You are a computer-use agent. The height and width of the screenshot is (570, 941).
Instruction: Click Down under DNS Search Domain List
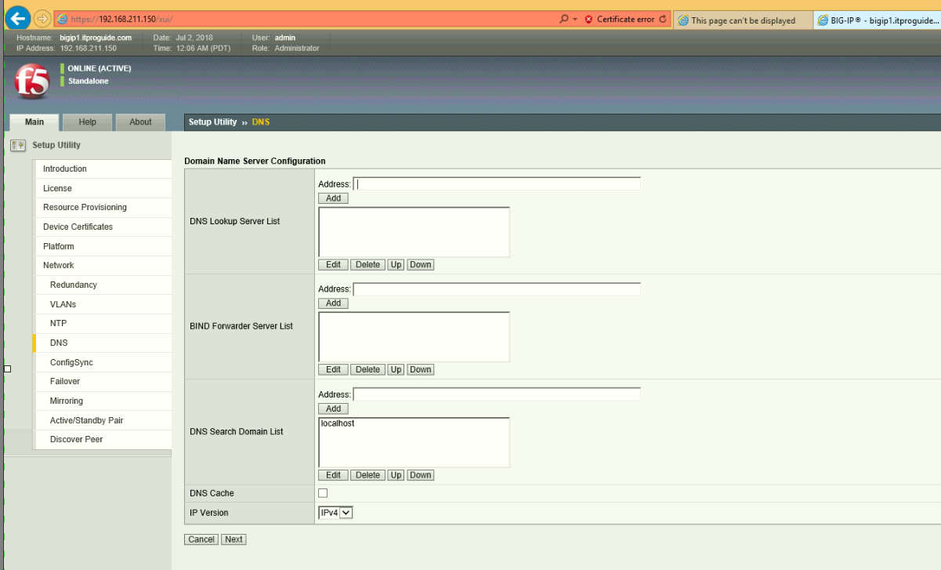tap(420, 475)
